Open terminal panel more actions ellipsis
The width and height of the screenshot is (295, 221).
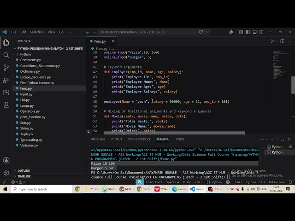272,139
